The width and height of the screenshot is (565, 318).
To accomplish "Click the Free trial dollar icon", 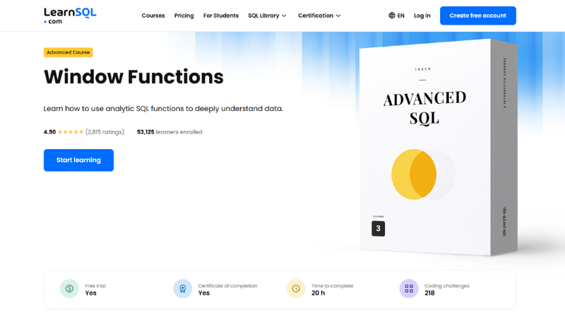I will pos(69,288).
